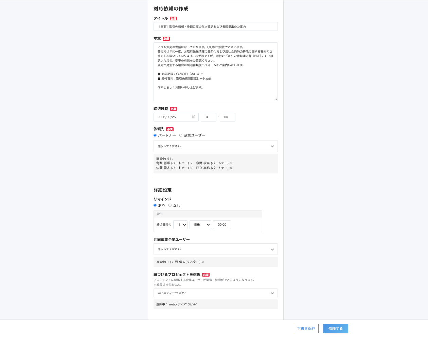Image resolution: width=428 pixels, height=337 pixels.
Task: Remove 亀梨 将暉 from selected partners
Action: point(191,163)
